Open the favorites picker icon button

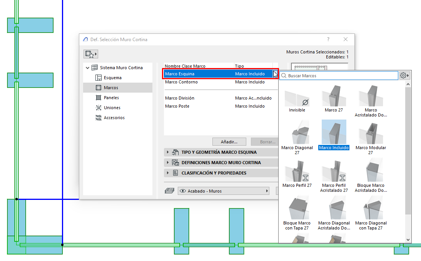click(x=91, y=54)
